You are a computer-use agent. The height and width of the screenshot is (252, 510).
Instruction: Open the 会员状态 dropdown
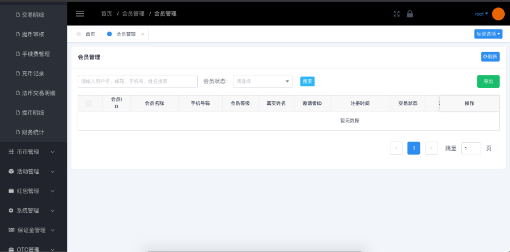pyautogui.click(x=262, y=82)
